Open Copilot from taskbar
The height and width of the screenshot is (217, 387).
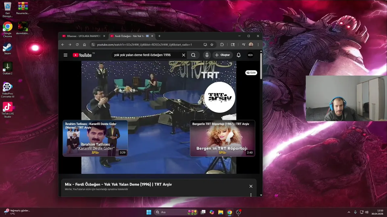212,212
